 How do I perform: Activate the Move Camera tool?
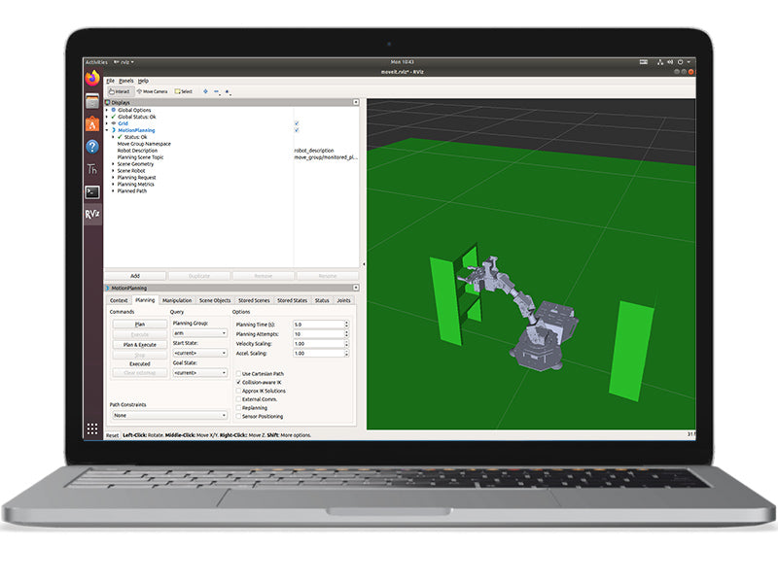(152, 91)
